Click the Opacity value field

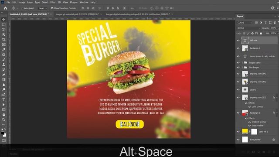(273, 28)
